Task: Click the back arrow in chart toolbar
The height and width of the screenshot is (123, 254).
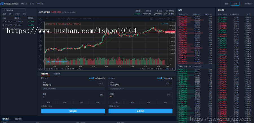Action: [40, 50]
